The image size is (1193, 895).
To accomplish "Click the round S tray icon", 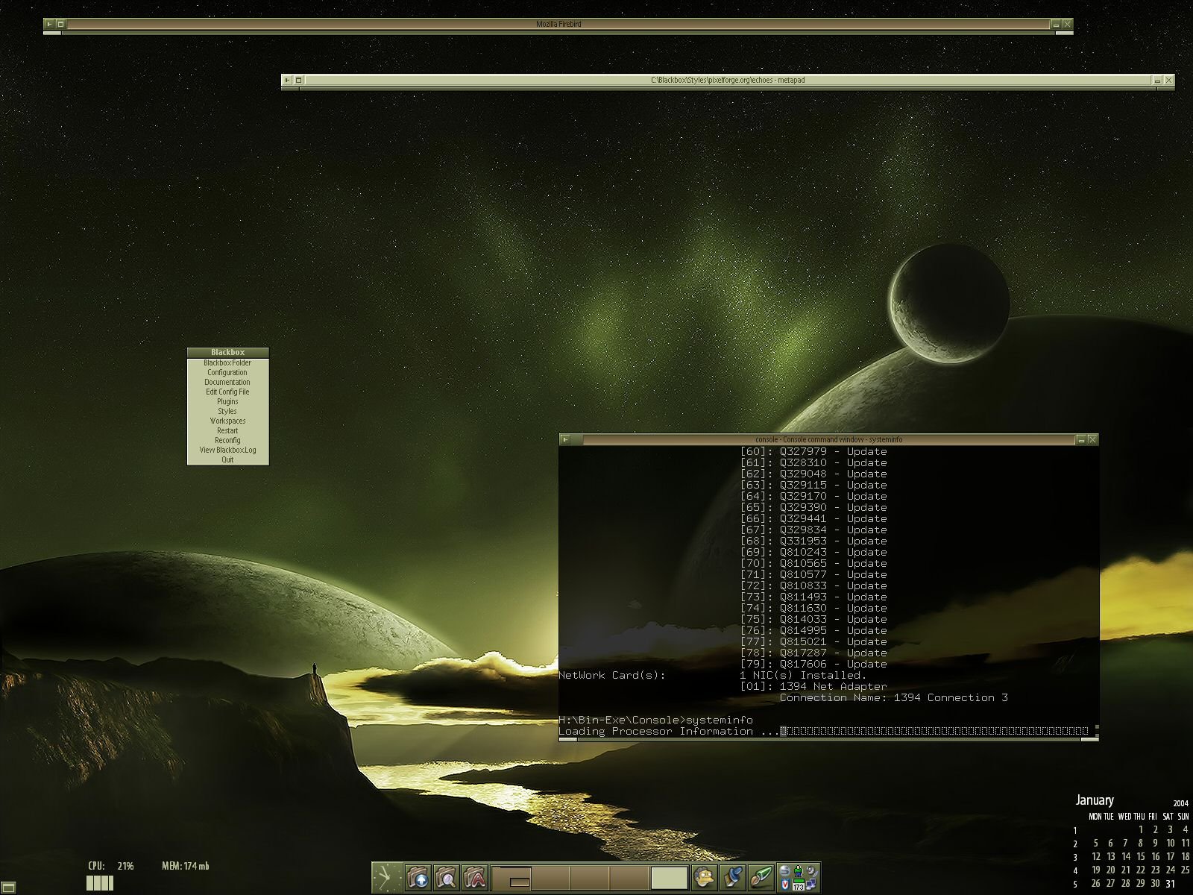I will pyautogui.click(x=784, y=870).
